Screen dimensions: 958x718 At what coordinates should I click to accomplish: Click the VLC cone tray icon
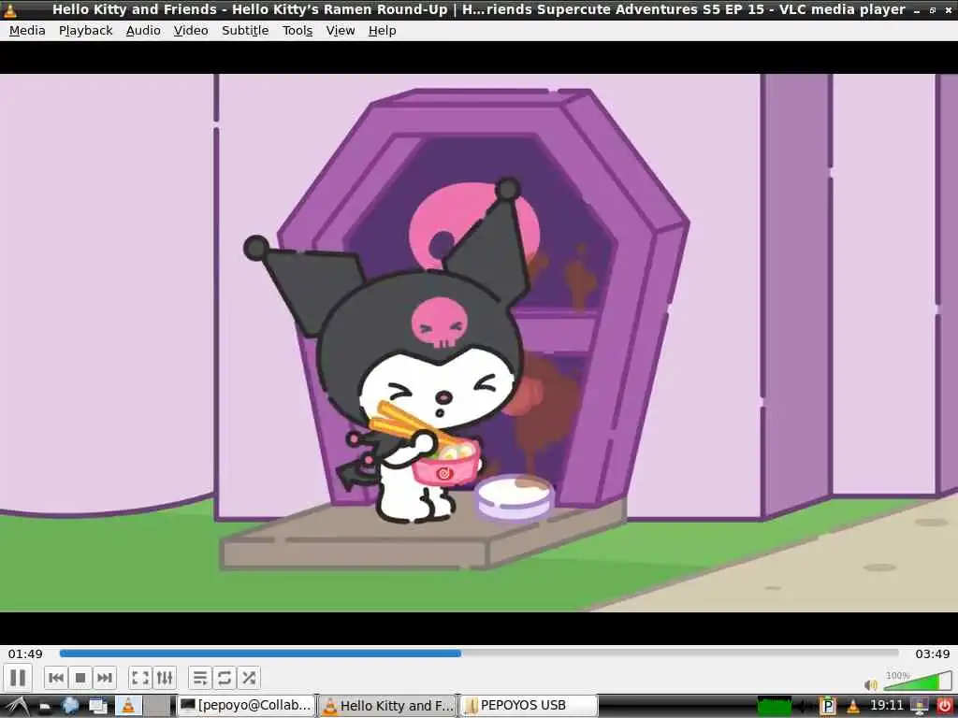853,707
